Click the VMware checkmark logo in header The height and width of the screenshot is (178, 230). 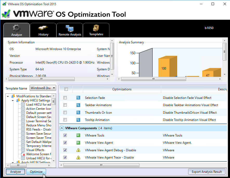6,14
